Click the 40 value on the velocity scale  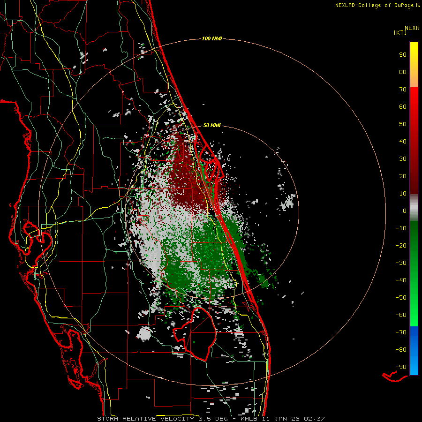403,141
